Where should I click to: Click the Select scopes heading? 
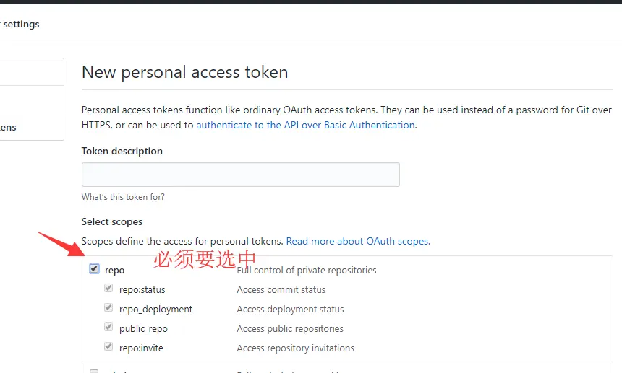pyautogui.click(x=112, y=221)
